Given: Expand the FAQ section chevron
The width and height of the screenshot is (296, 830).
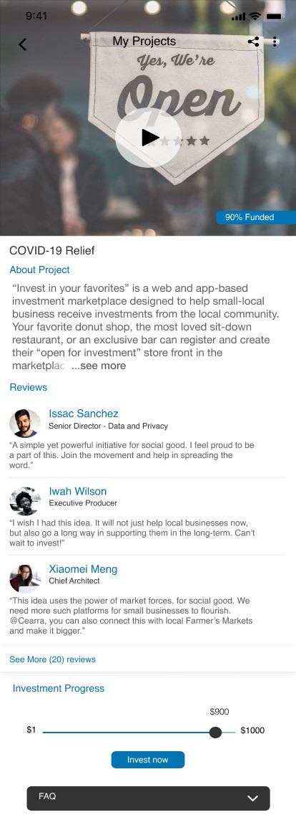Looking at the screenshot, I should [252, 798].
